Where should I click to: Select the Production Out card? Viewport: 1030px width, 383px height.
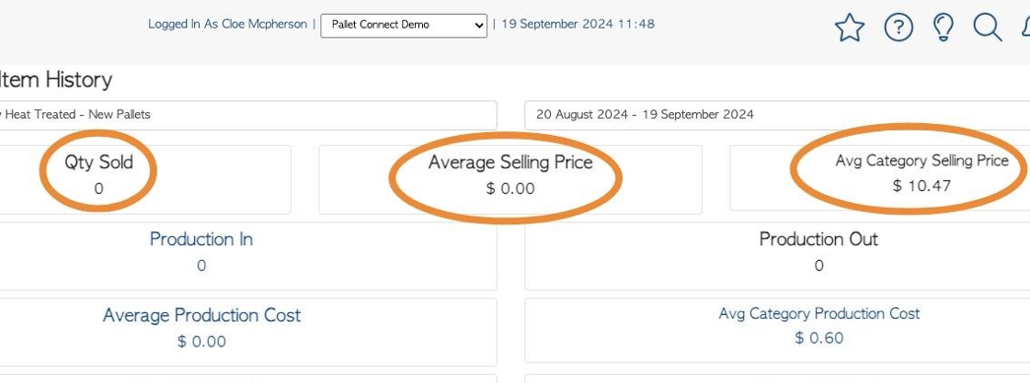pos(777,255)
